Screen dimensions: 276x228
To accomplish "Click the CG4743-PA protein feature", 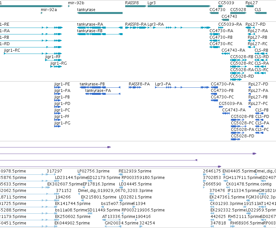I will pyautogui.click(x=226, y=113).
